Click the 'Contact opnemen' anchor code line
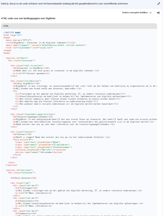Image resolution: width=163 pixels, height=216 pixels. 31,73
